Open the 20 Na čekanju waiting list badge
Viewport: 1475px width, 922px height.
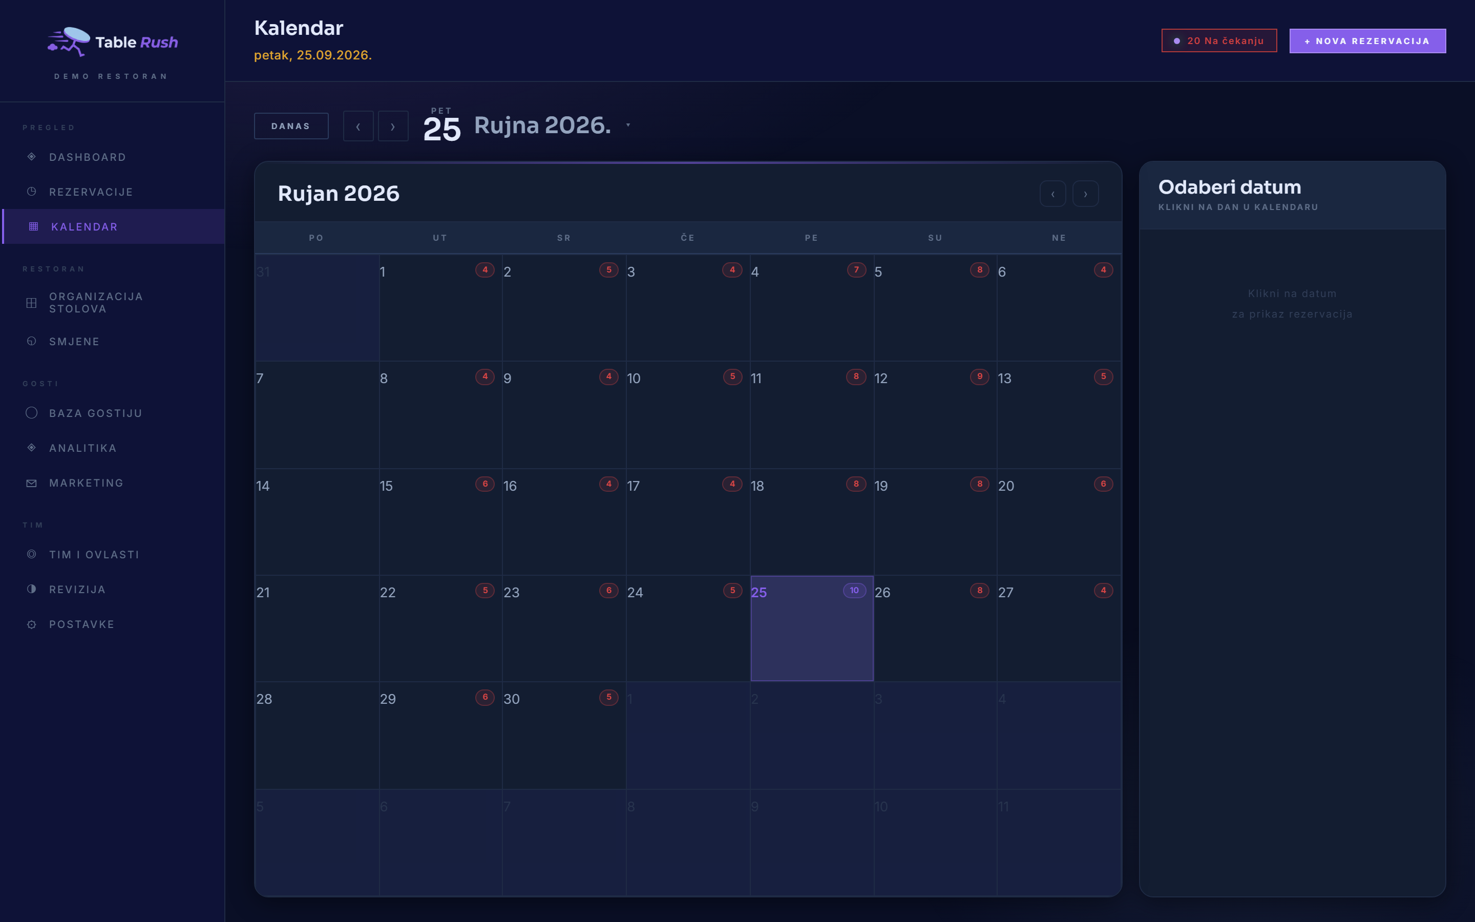coord(1219,41)
